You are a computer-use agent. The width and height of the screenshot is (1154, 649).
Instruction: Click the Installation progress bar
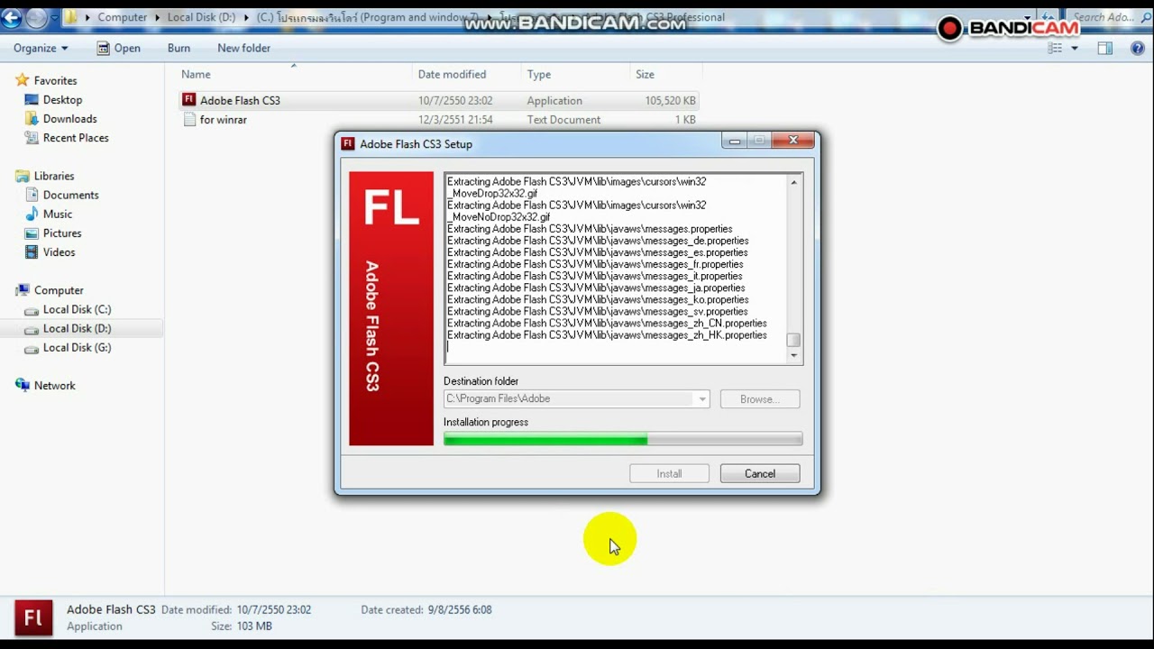(x=623, y=439)
